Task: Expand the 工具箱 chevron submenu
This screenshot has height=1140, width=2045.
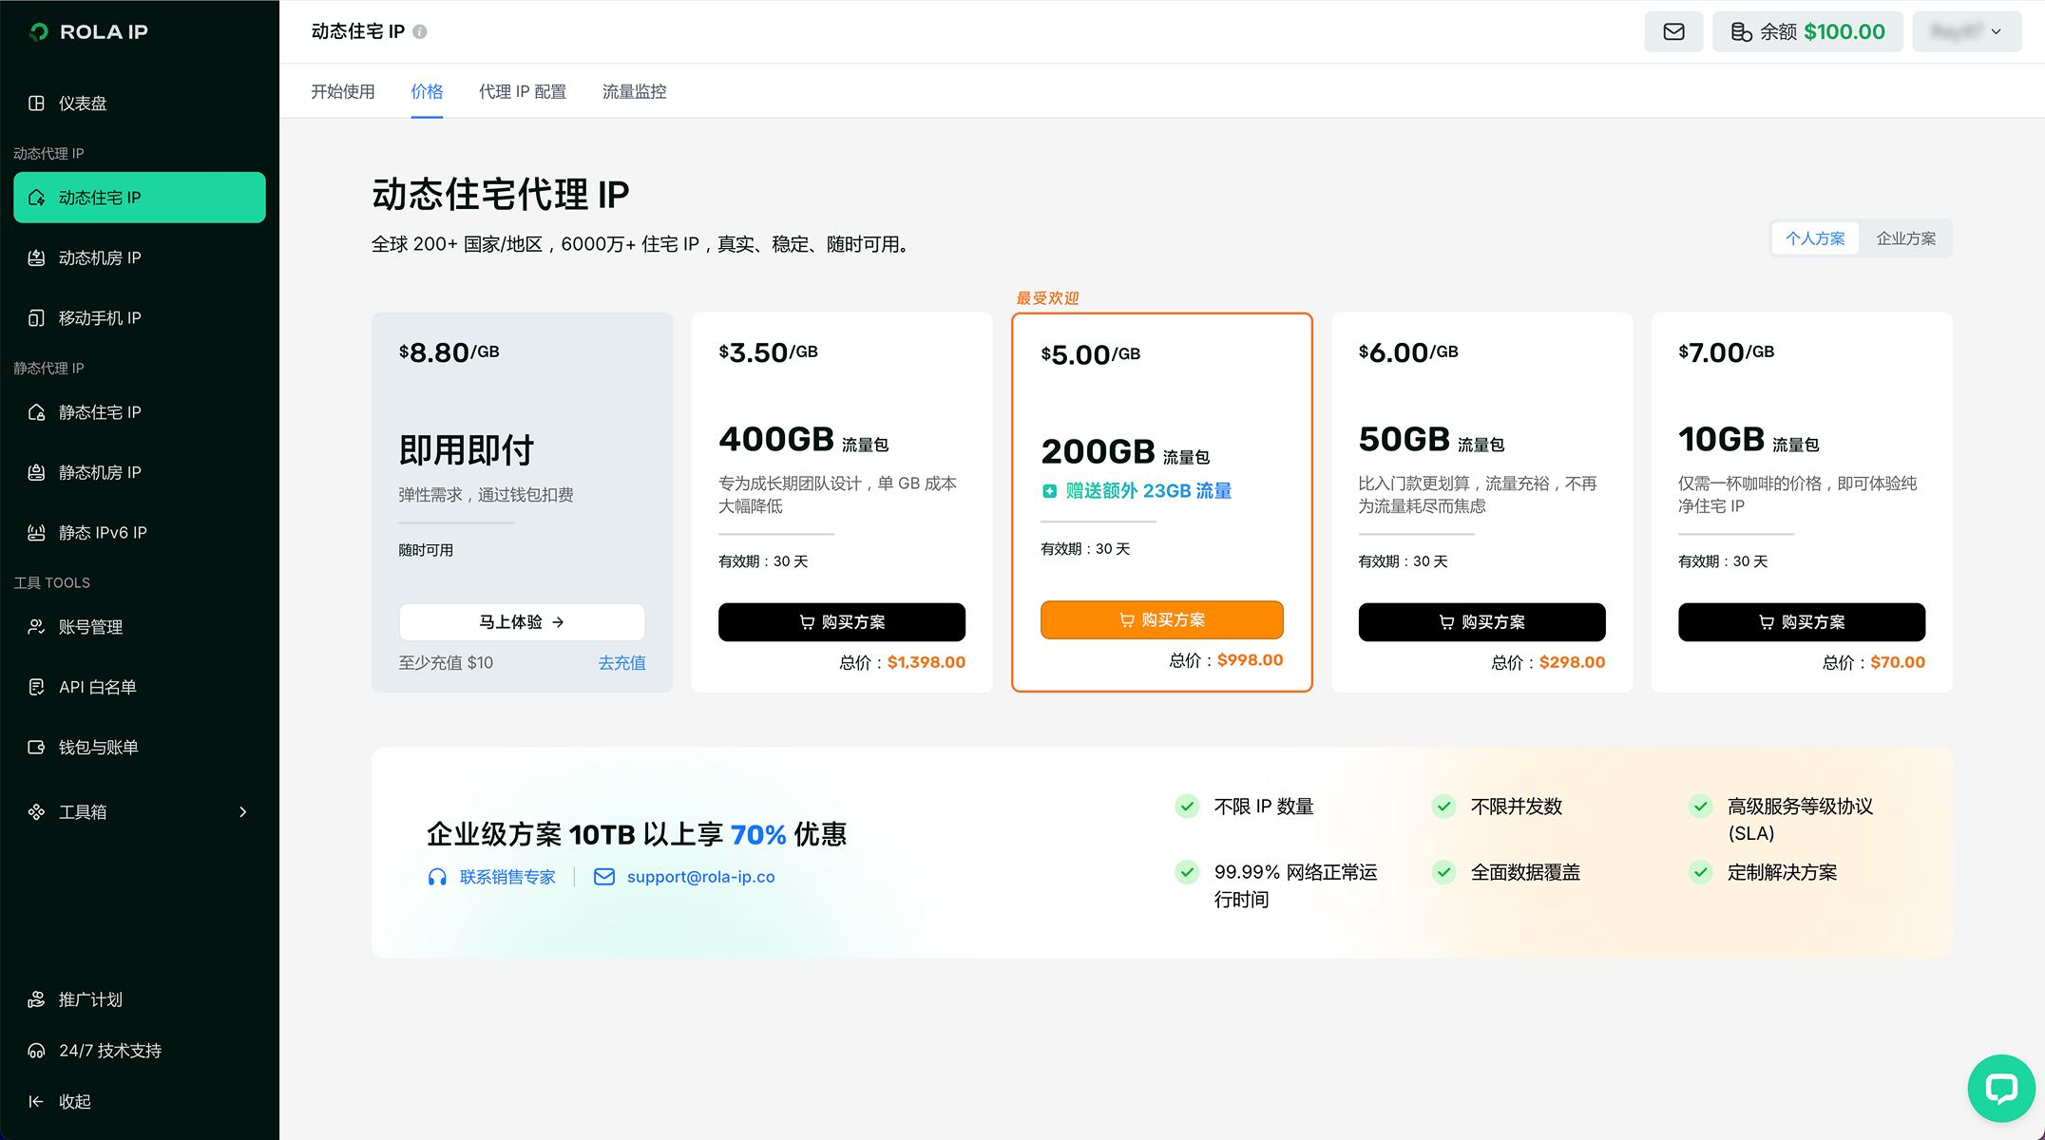Action: pyautogui.click(x=242, y=811)
